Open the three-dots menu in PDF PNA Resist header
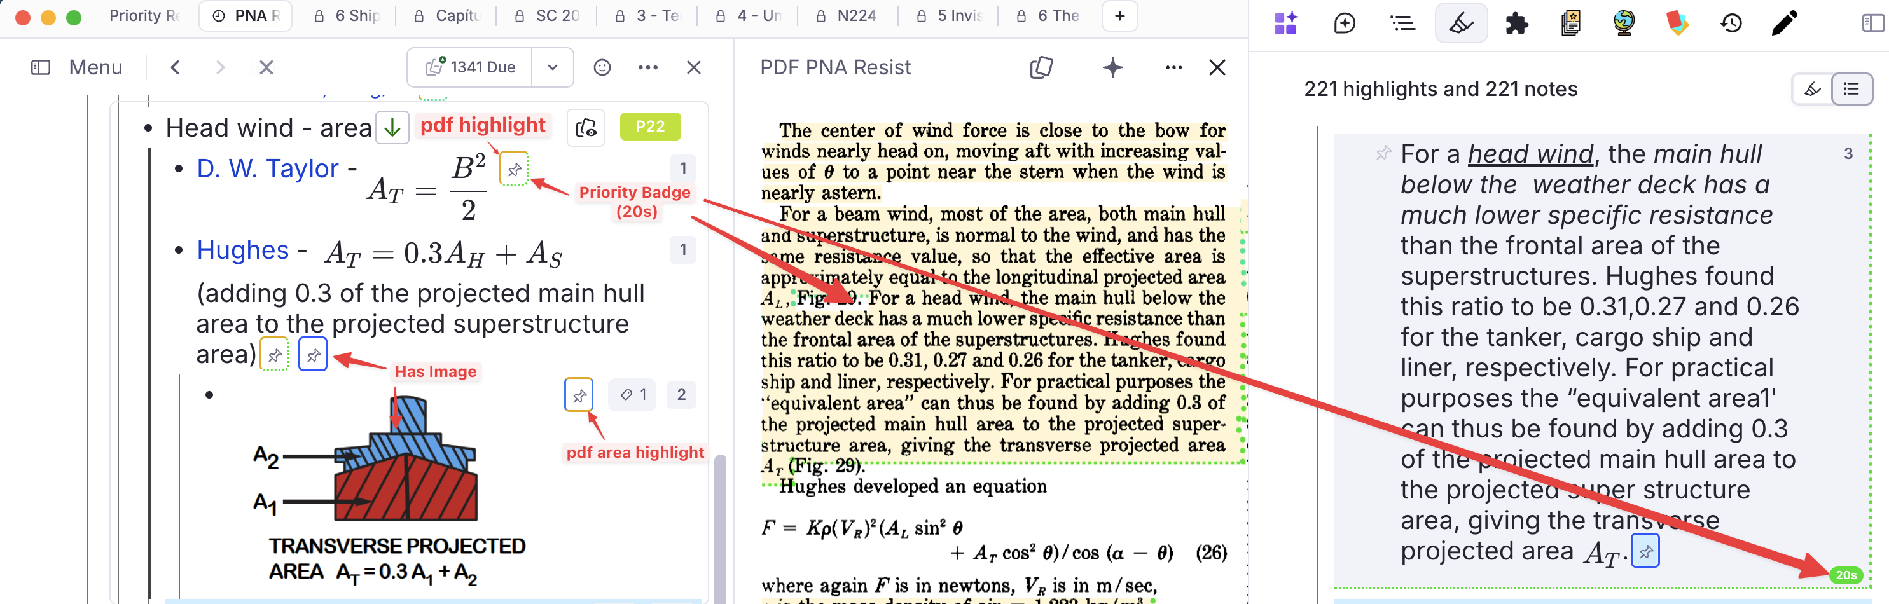This screenshot has height=604, width=1889. (x=1173, y=67)
